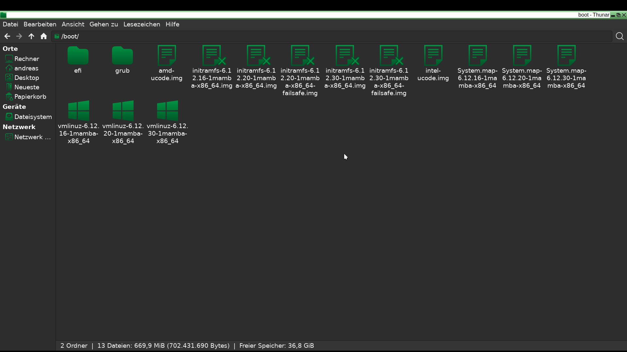Select System.map-6.12.16-1mamba-x86_64 file
627x352 pixels.
pyautogui.click(x=477, y=56)
